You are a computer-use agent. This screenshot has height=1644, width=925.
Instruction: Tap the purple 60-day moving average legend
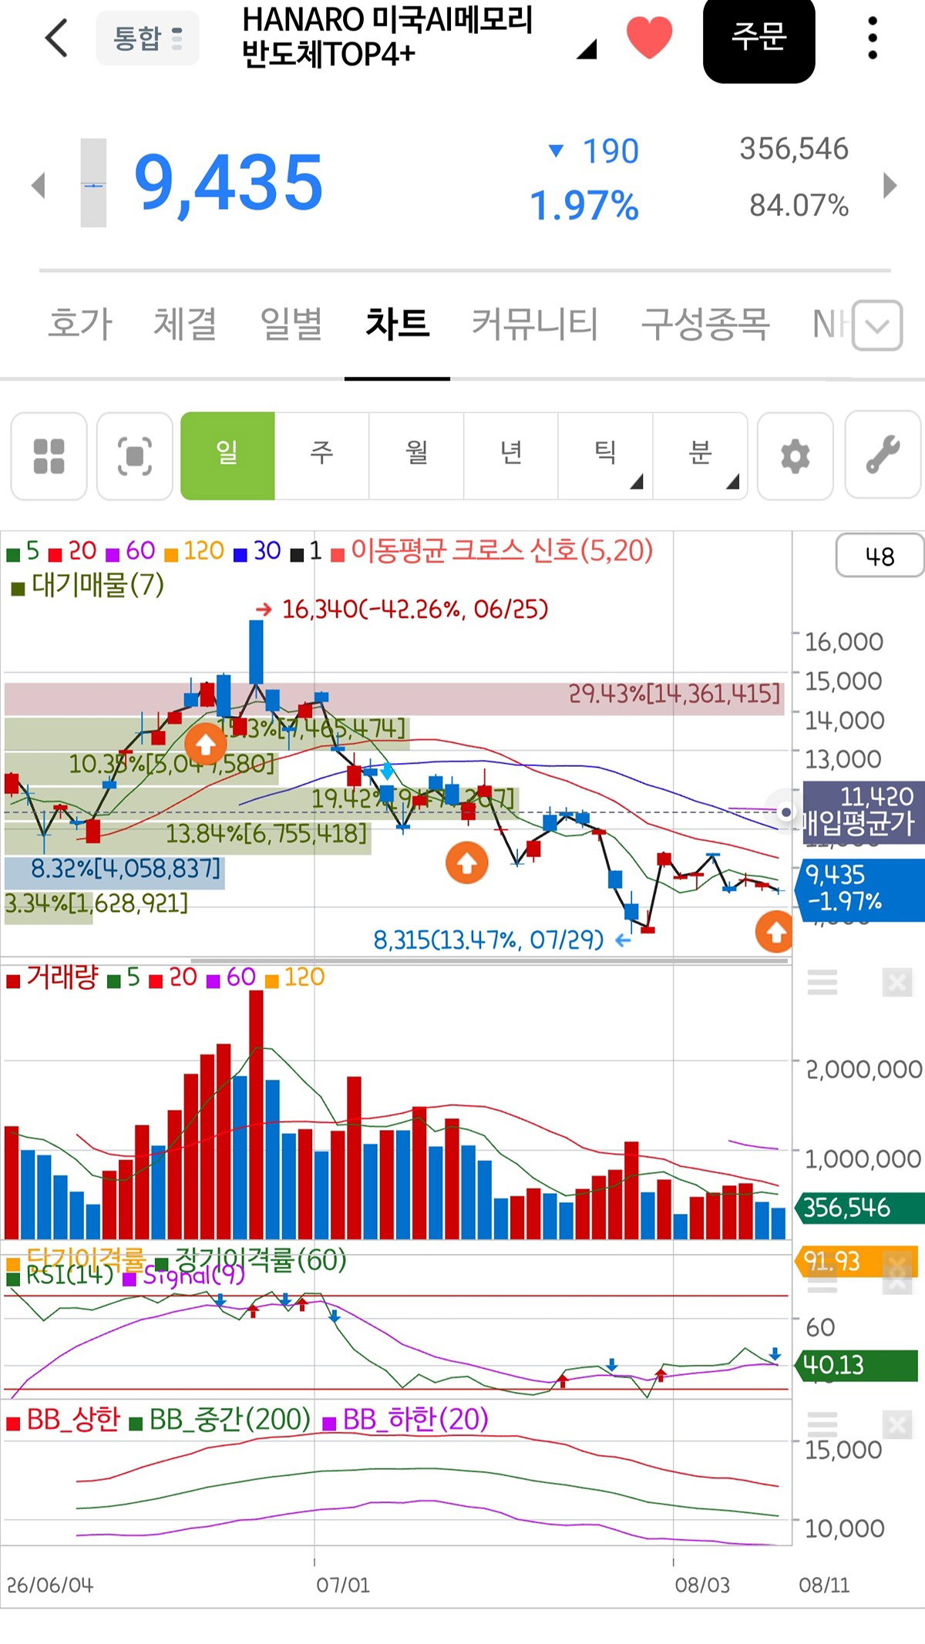(x=130, y=551)
